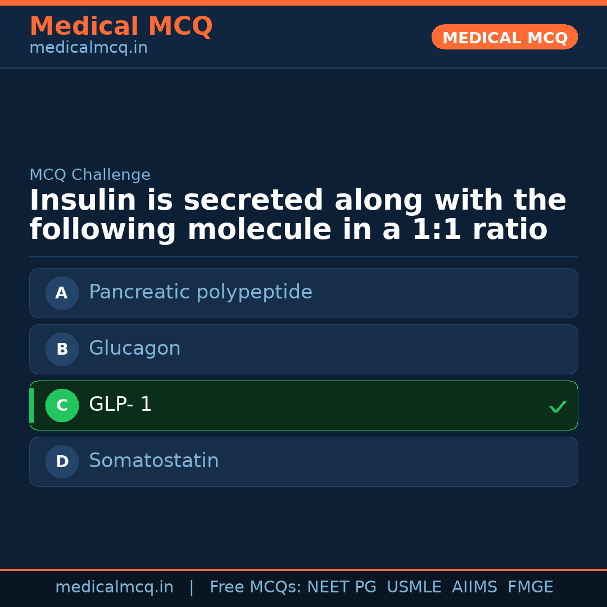Viewport: 607px width, 607px height.
Task: Click the letter B circle icon
Action: coord(62,349)
